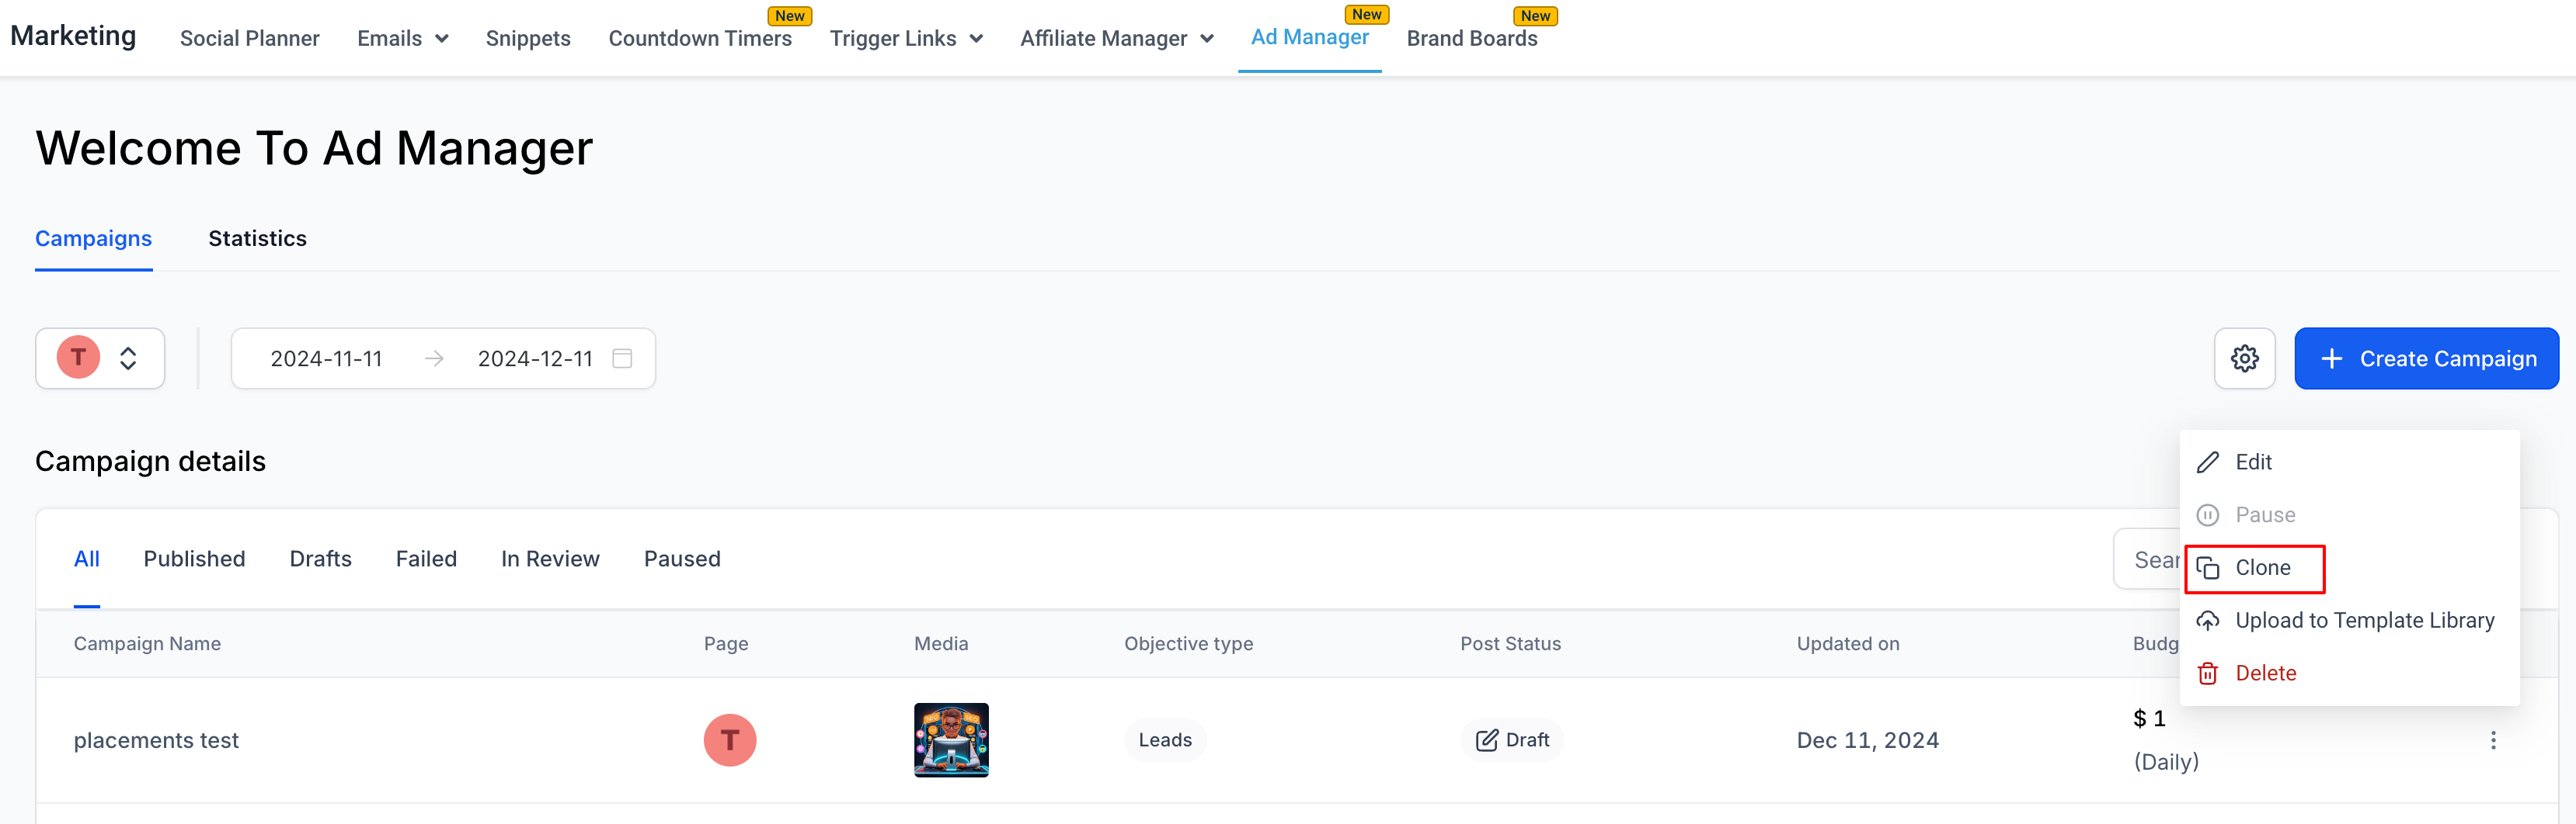Click the Marketing heading in navbar
The image size is (2576, 824).
coord(73,36)
